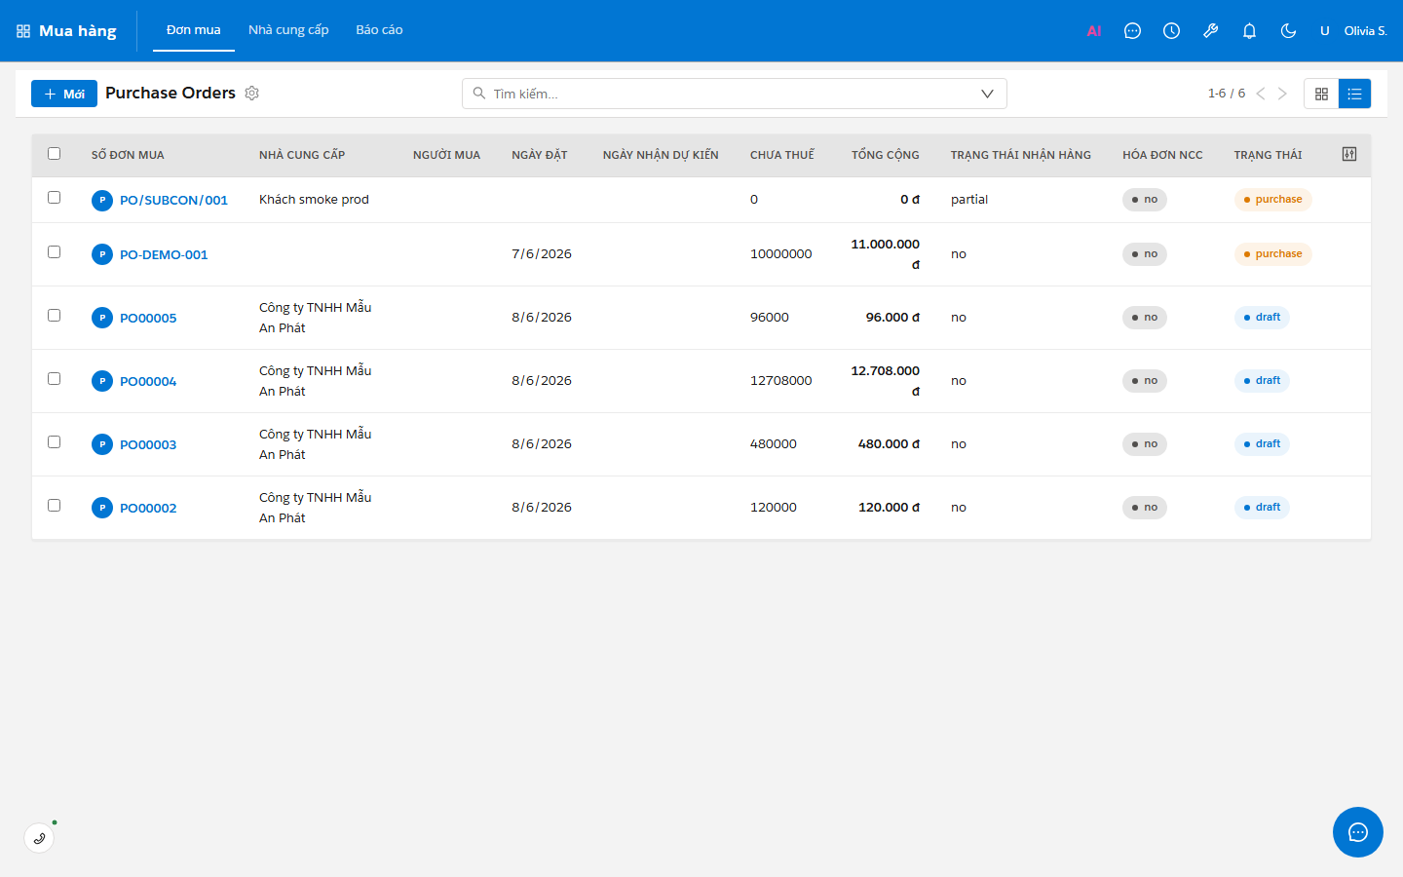Check the PO00002 row checkbox
Viewport: 1403px width, 877px height.
[x=55, y=506]
